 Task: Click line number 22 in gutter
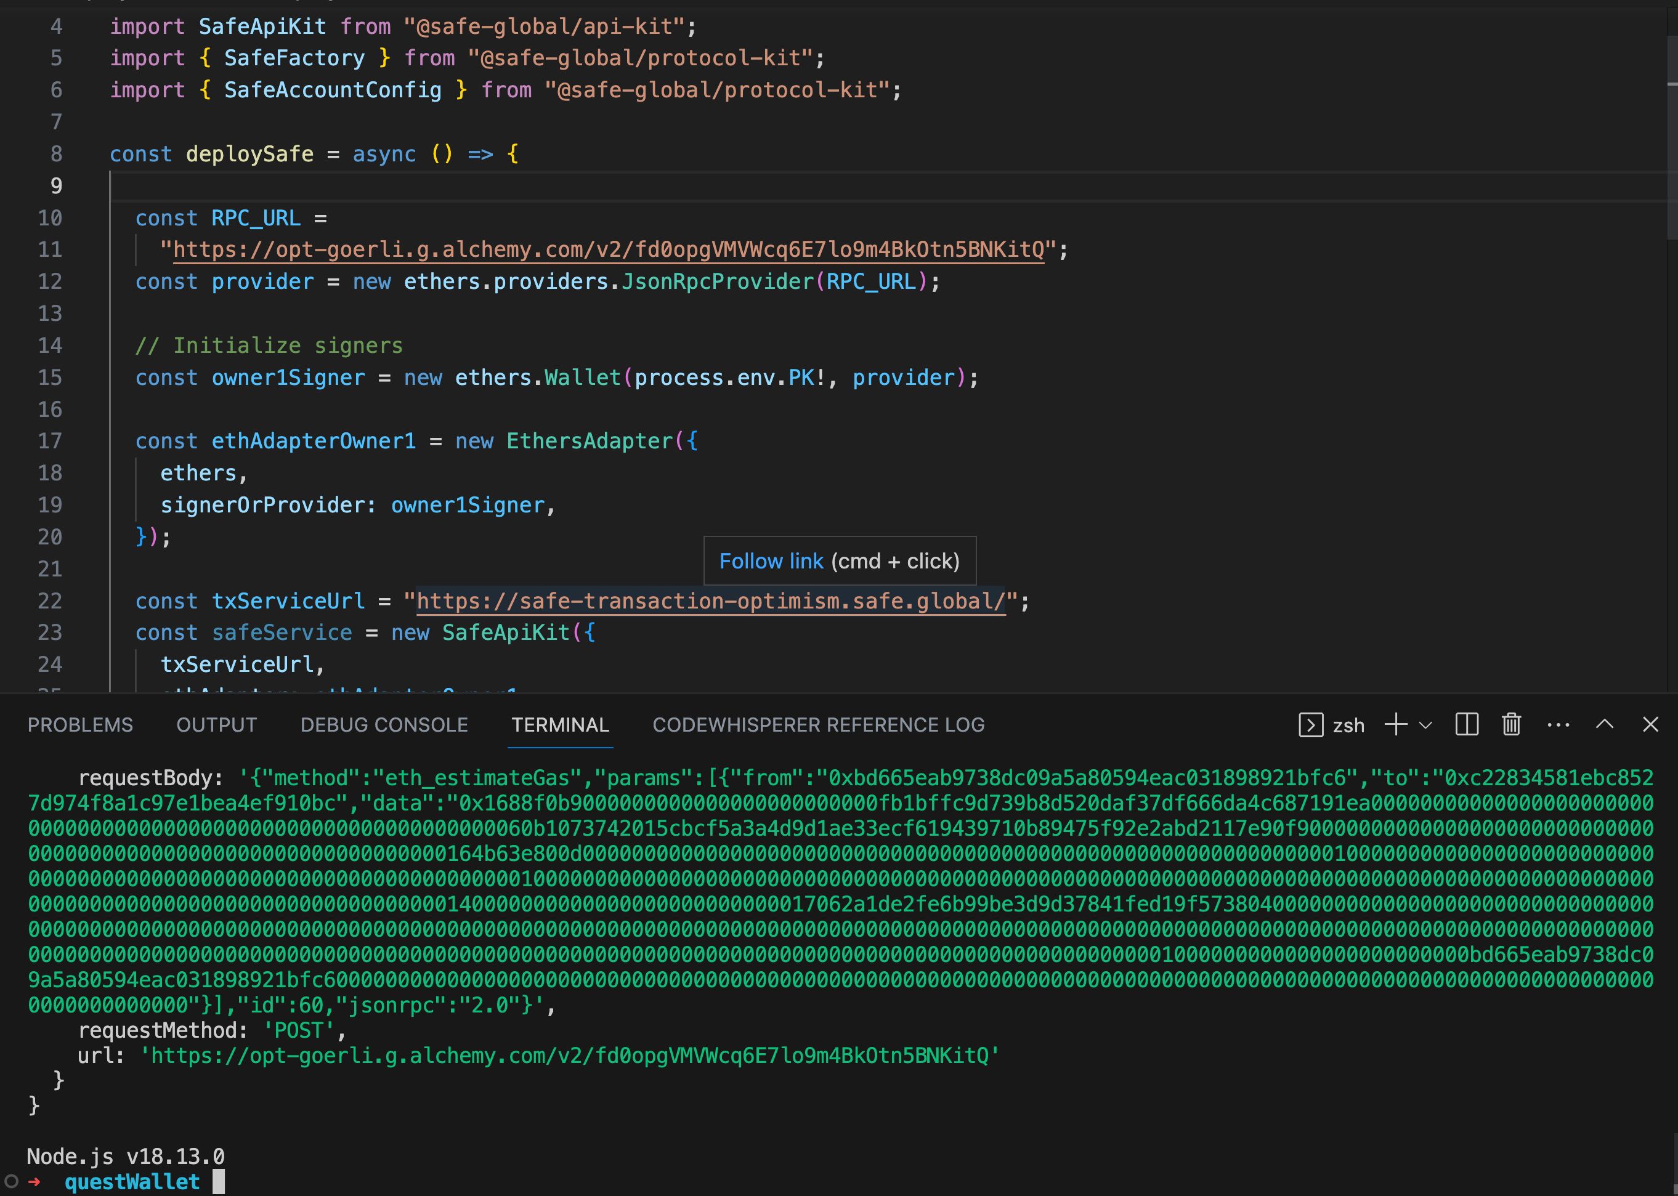point(49,601)
